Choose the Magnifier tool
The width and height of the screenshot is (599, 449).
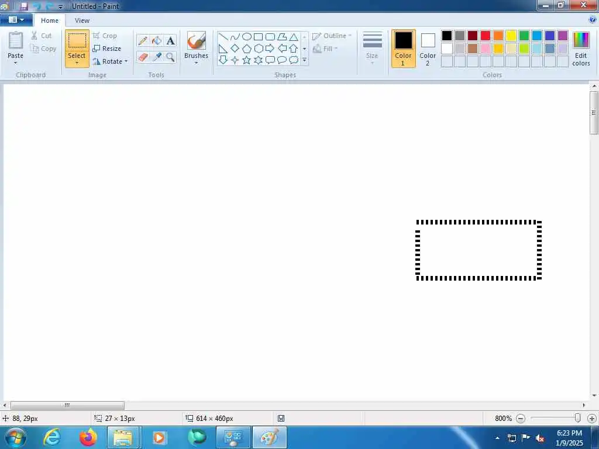[170, 57]
